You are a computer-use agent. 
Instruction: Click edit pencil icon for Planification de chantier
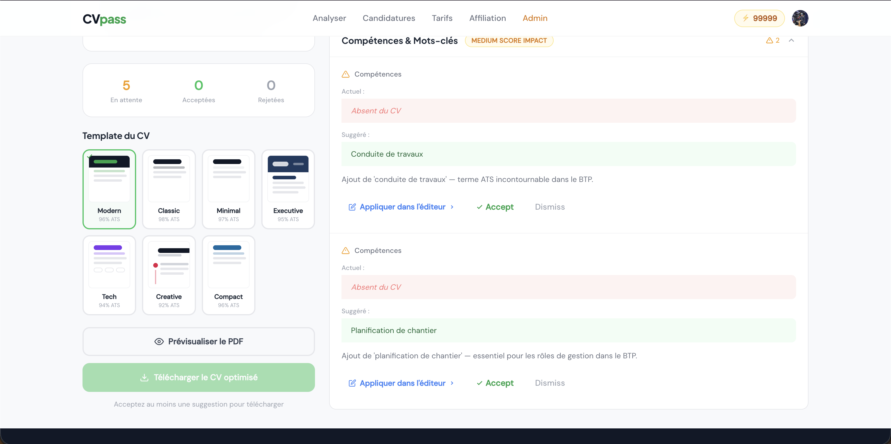pos(352,383)
